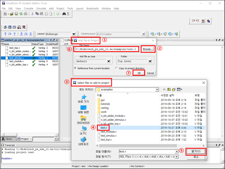Click the bookmark icon with orange minus

pyautogui.click(x=158, y=34)
